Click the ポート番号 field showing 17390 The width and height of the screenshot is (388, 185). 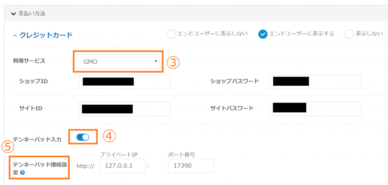(x=191, y=166)
